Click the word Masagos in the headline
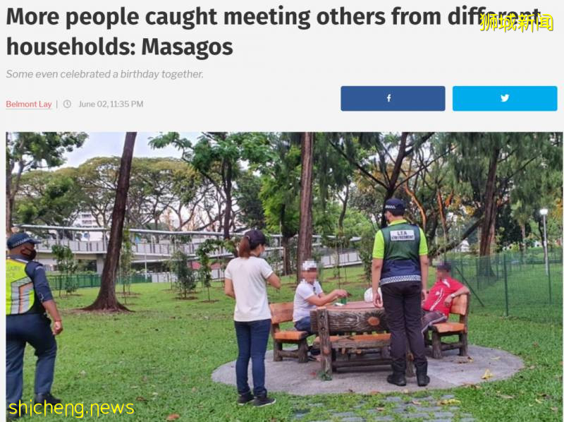 (187, 47)
